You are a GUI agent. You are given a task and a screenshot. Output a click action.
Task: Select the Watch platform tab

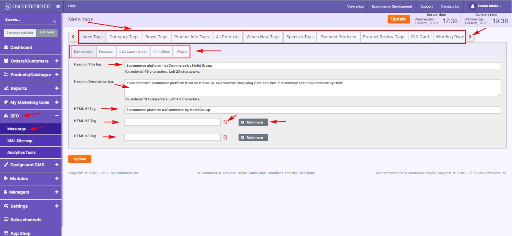coord(182,51)
